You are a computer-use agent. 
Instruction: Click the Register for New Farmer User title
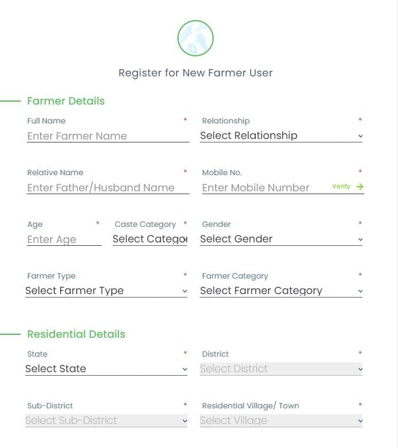[195, 73]
